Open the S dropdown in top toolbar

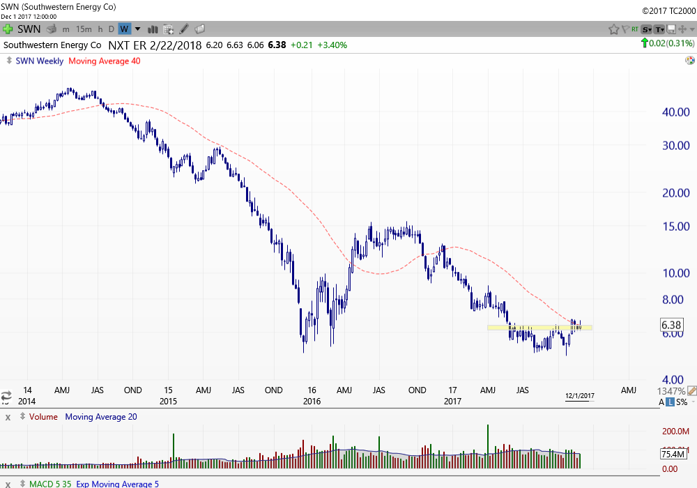(x=647, y=29)
